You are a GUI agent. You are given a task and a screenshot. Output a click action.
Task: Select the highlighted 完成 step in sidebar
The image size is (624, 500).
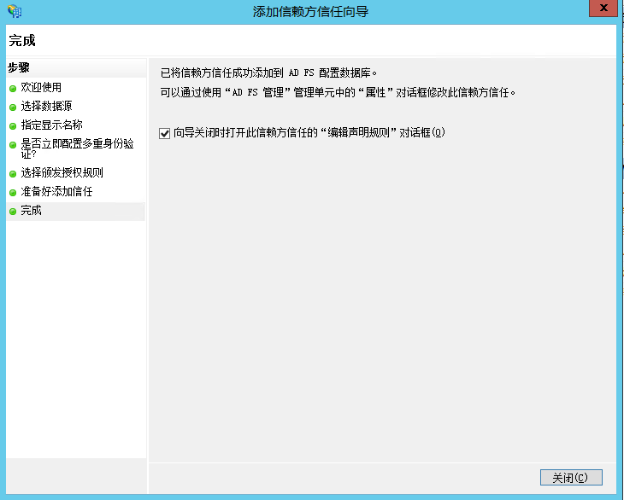click(32, 211)
